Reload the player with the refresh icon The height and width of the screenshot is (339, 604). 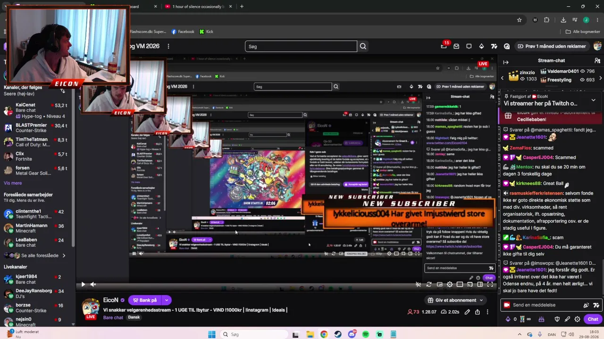[429, 284]
